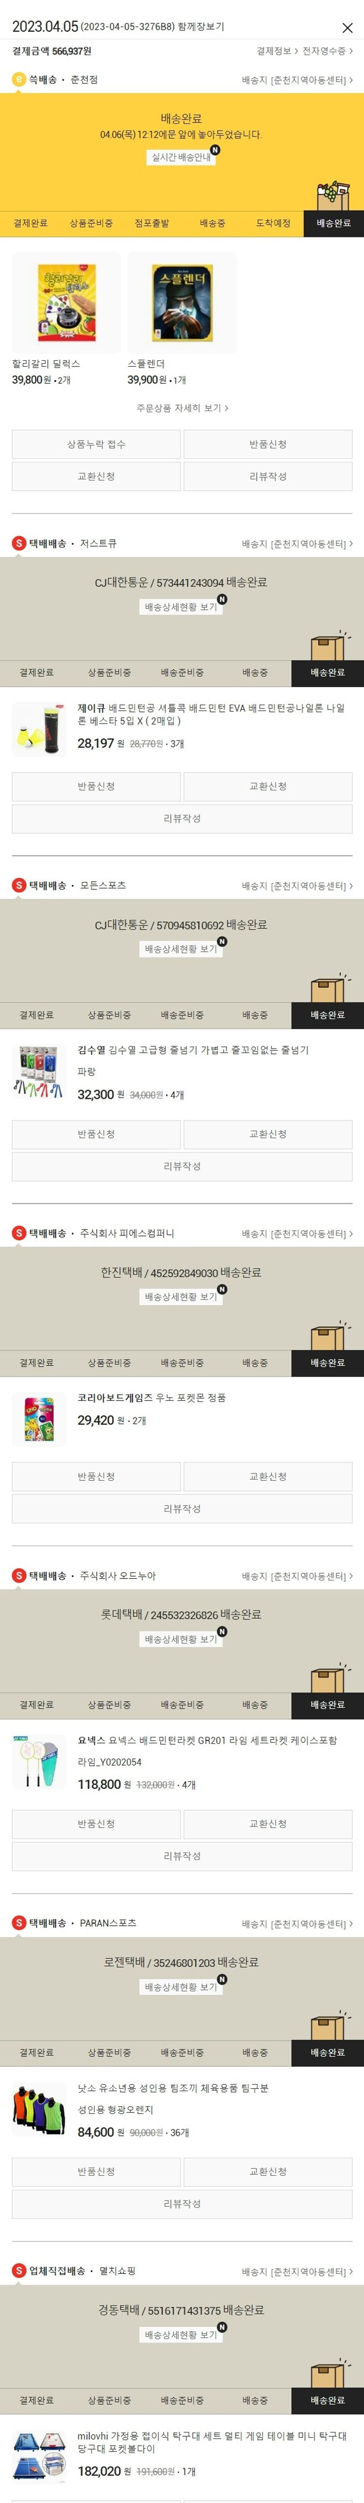
Task: View CJ대한통운 573441243094 배송상세현황 보기
Action: [x=182, y=607]
